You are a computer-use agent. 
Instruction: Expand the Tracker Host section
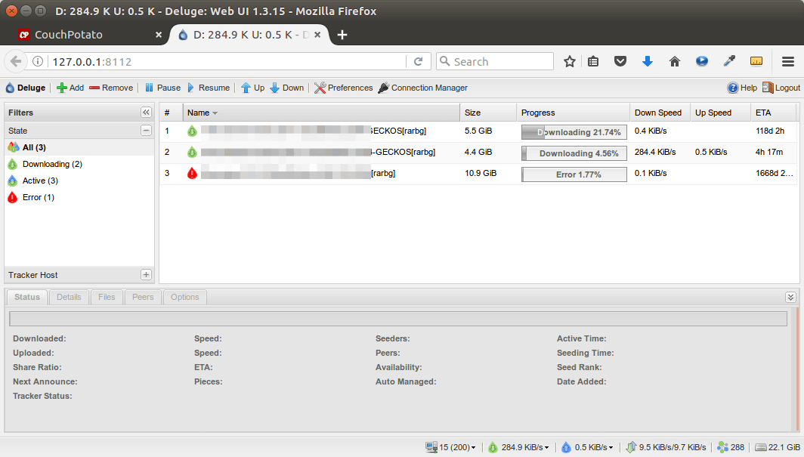tap(146, 275)
